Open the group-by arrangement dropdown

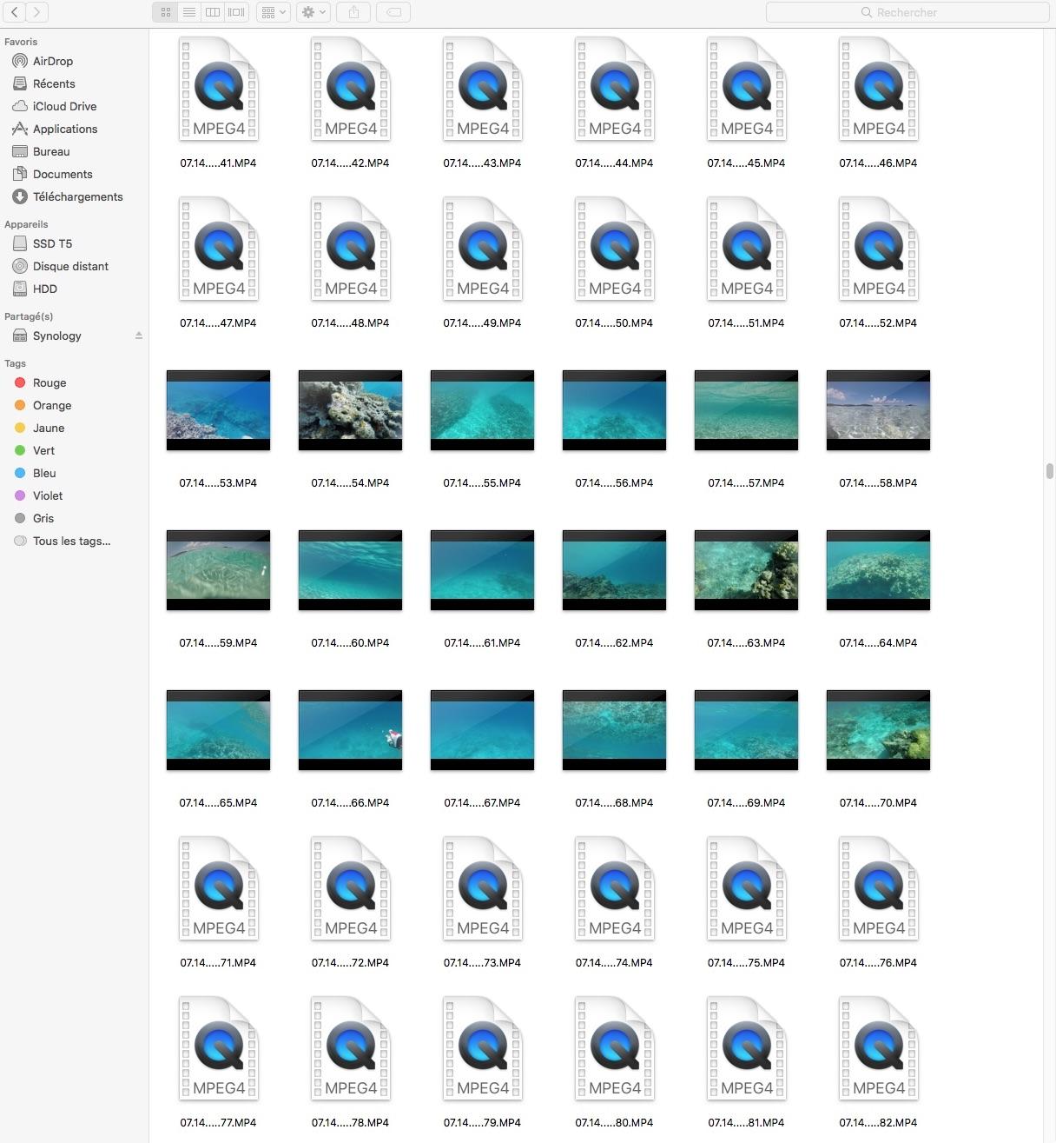coord(273,12)
